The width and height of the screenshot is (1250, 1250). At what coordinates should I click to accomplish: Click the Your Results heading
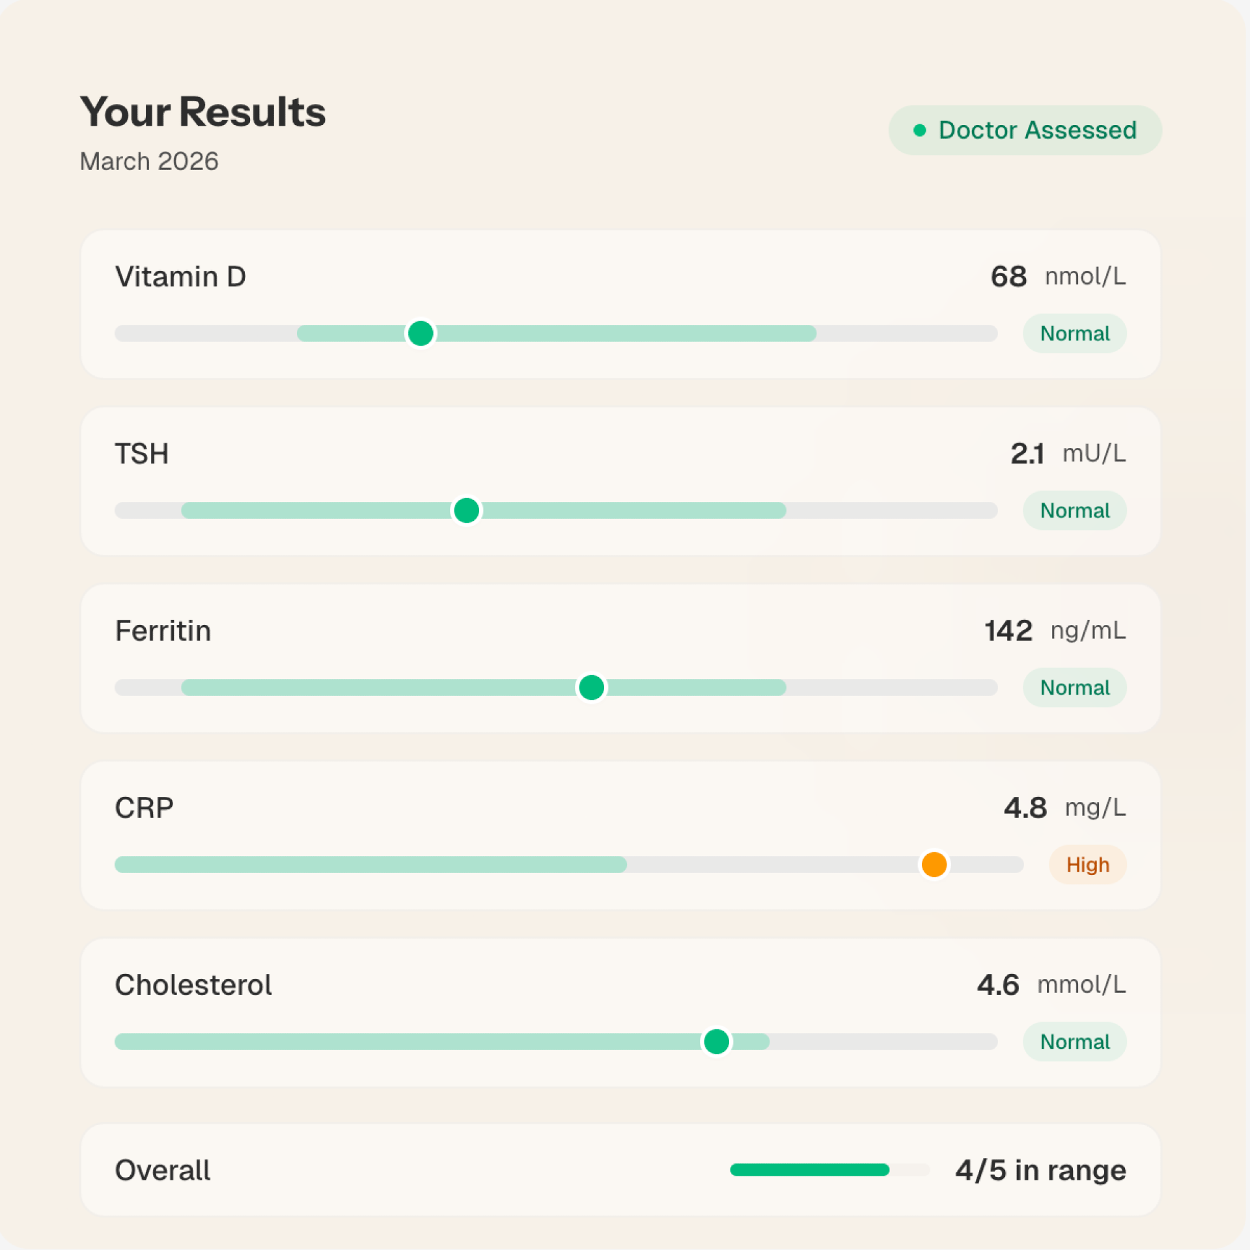pos(202,111)
